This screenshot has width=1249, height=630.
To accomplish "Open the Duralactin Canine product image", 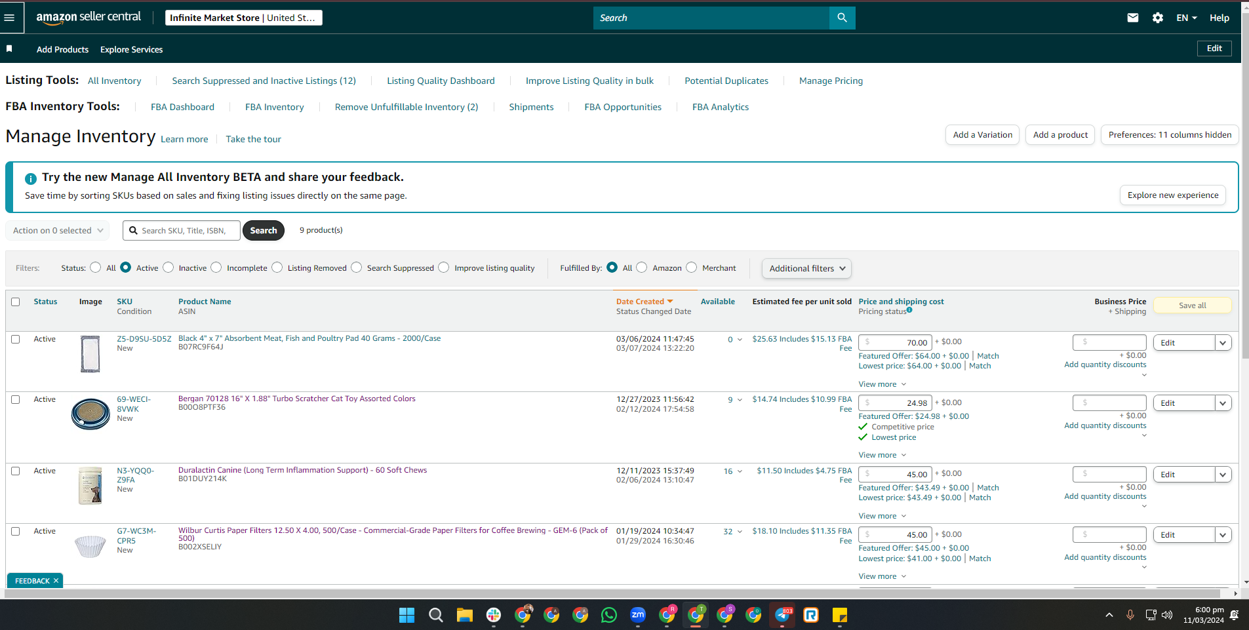I will point(90,485).
